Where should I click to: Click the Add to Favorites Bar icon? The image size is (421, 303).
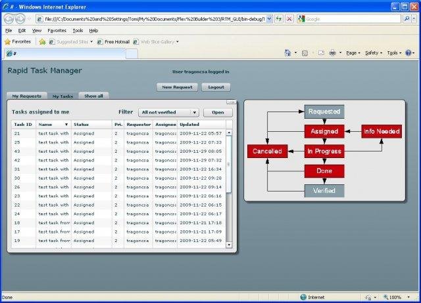[x=42, y=42]
